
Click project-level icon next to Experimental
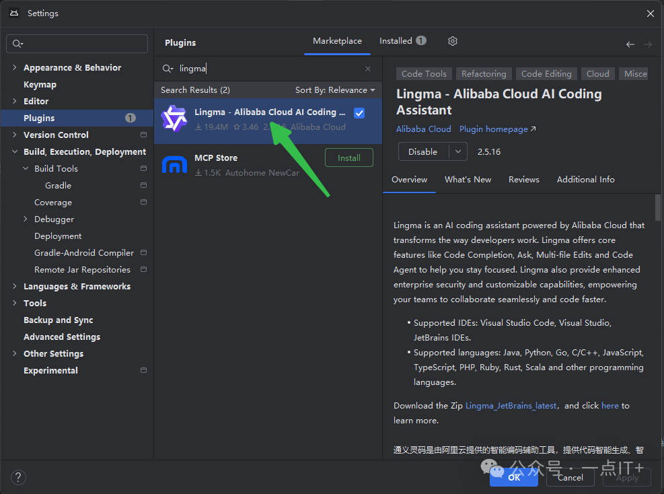click(x=143, y=370)
